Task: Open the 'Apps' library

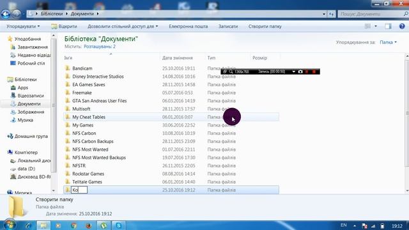Action: [x=23, y=88]
